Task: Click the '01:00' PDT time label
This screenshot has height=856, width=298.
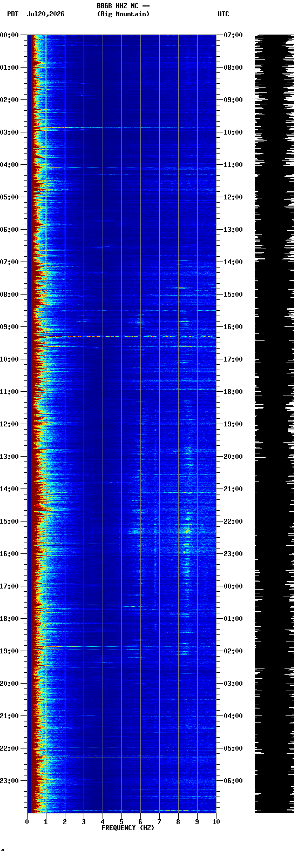Action: pyautogui.click(x=9, y=68)
